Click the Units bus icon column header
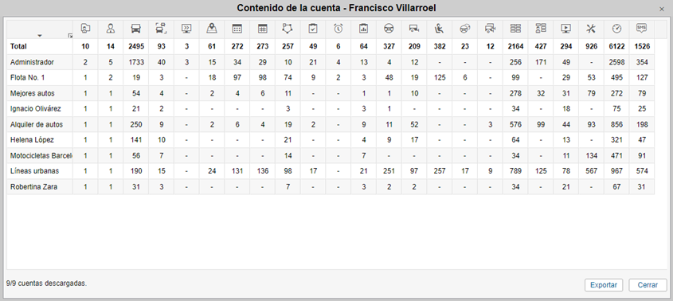Image resolution: width=673 pixels, height=301 pixels. 135,29
